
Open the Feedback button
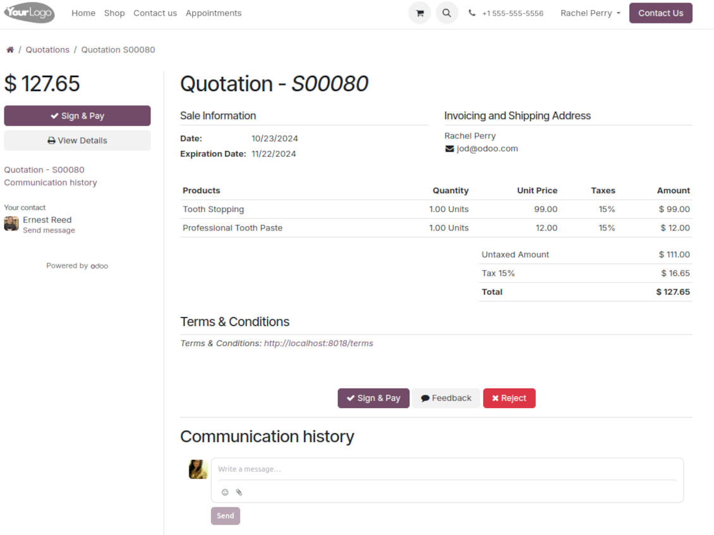[x=446, y=398]
